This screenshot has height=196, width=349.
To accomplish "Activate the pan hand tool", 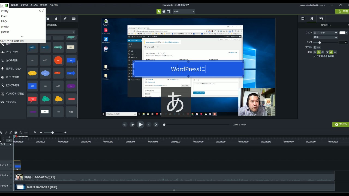I will coord(164,11).
